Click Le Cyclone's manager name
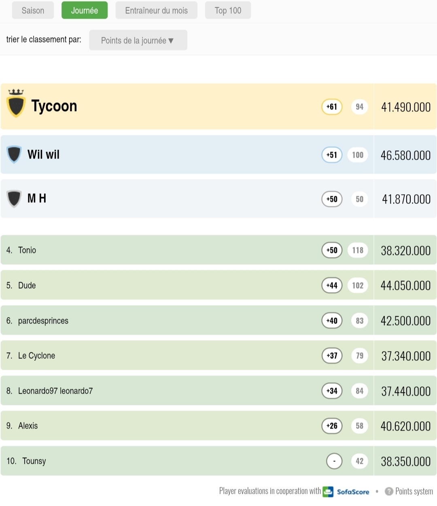The image size is (437, 506). pyautogui.click(x=36, y=356)
